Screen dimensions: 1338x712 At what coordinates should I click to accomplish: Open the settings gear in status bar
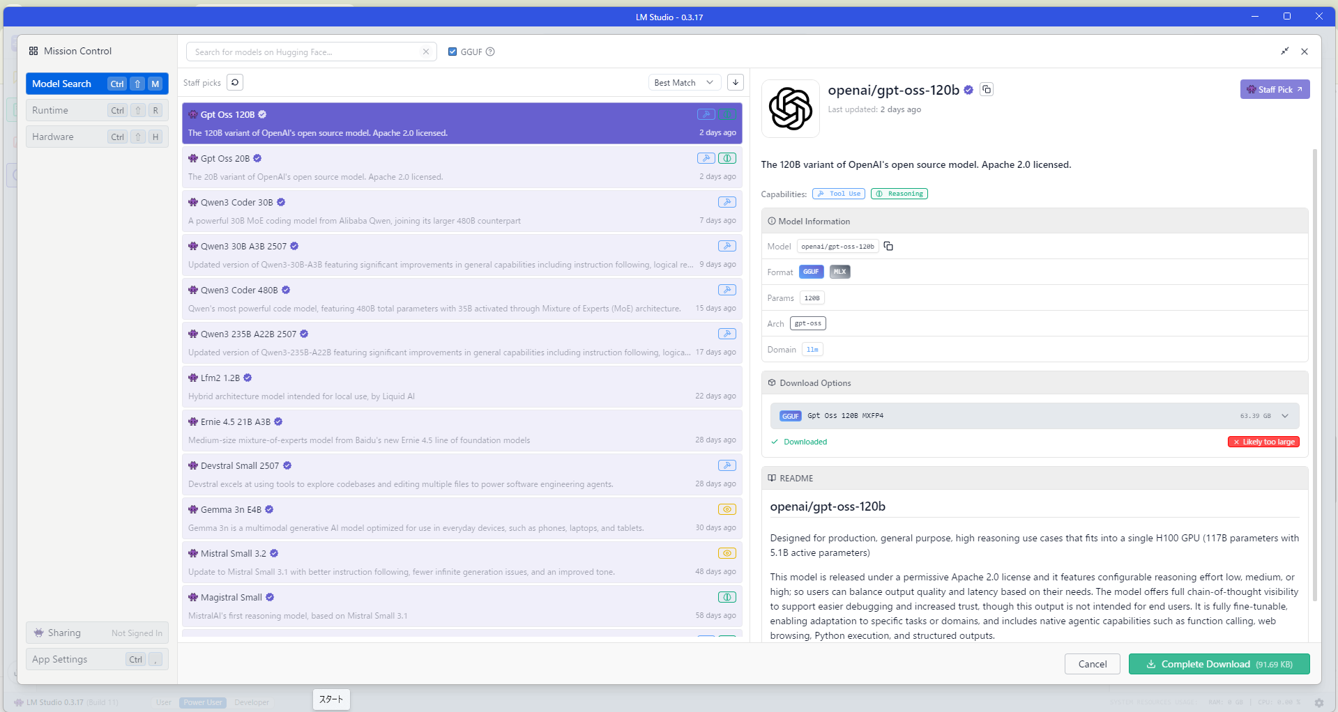[1318, 702]
